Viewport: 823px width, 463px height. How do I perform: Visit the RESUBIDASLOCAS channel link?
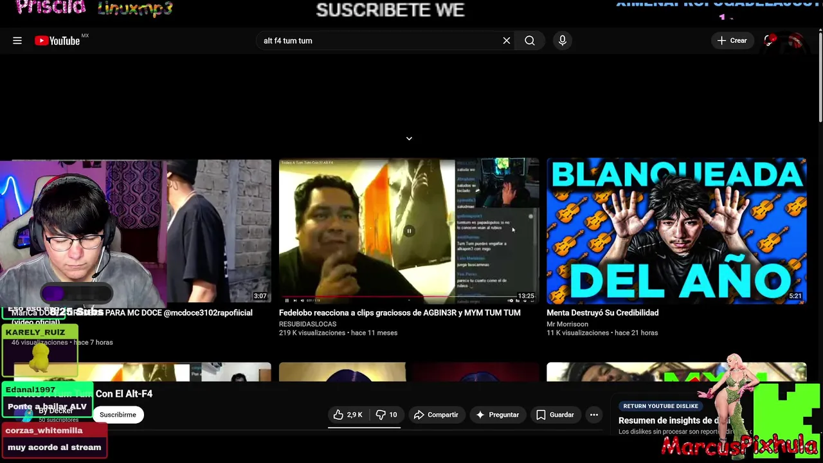(308, 324)
